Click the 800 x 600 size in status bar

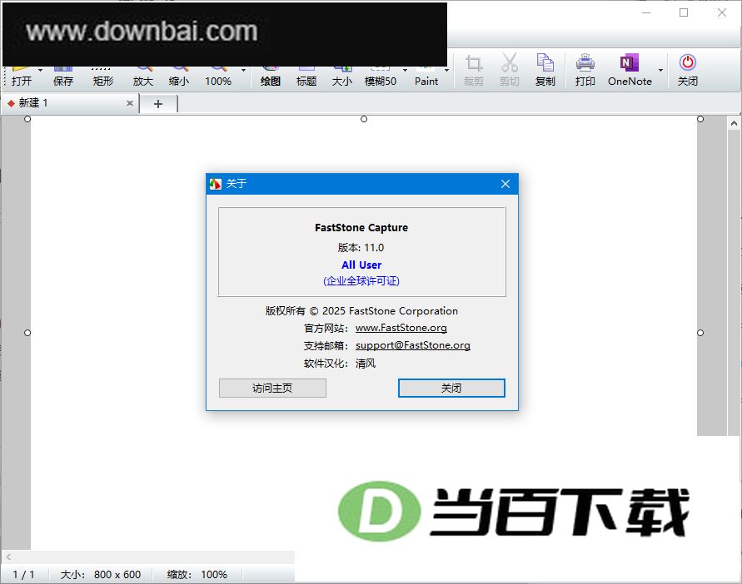click(x=117, y=575)
